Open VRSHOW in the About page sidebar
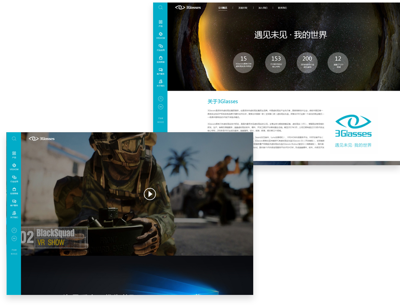 pos(160,36)
